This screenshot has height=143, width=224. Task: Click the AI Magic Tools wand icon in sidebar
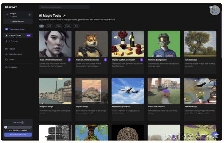(x=6, y=36)
